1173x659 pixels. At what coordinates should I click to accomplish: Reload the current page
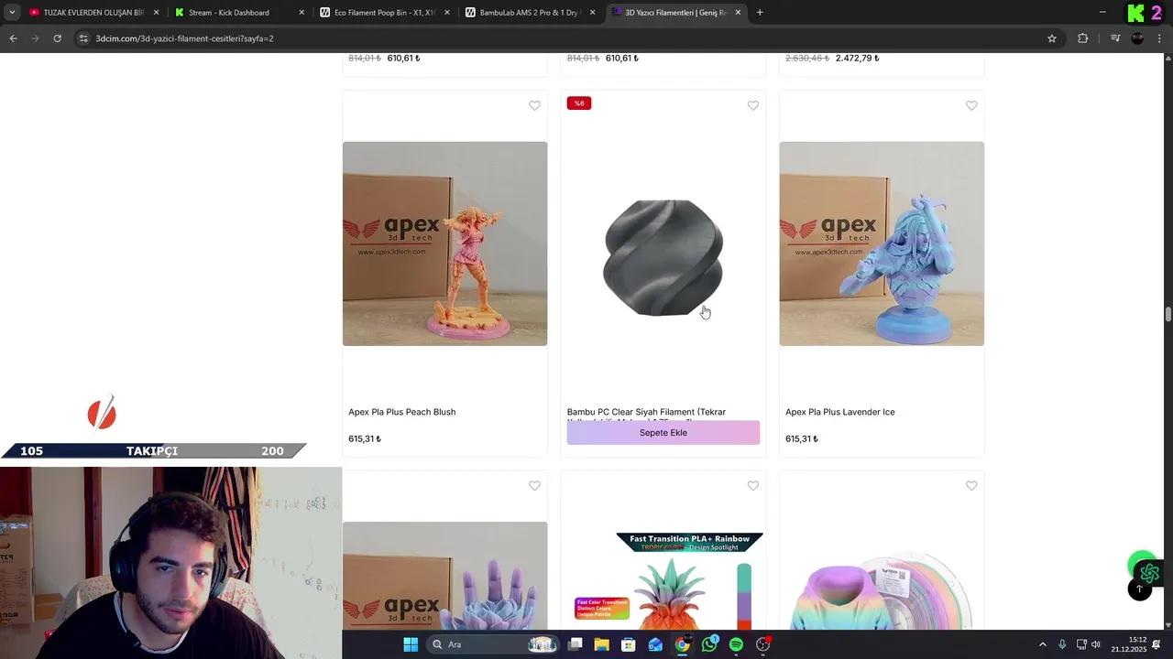[x=57, y=38]
